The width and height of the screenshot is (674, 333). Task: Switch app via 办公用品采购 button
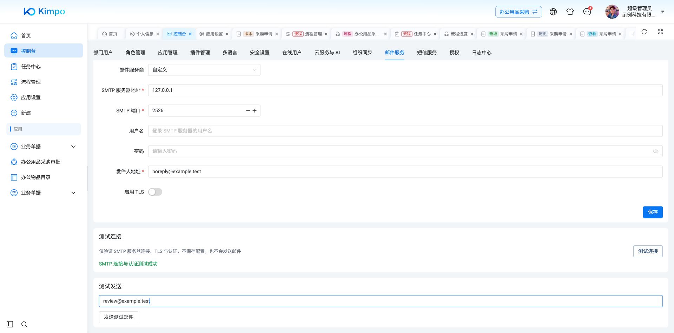click(518, 12)
